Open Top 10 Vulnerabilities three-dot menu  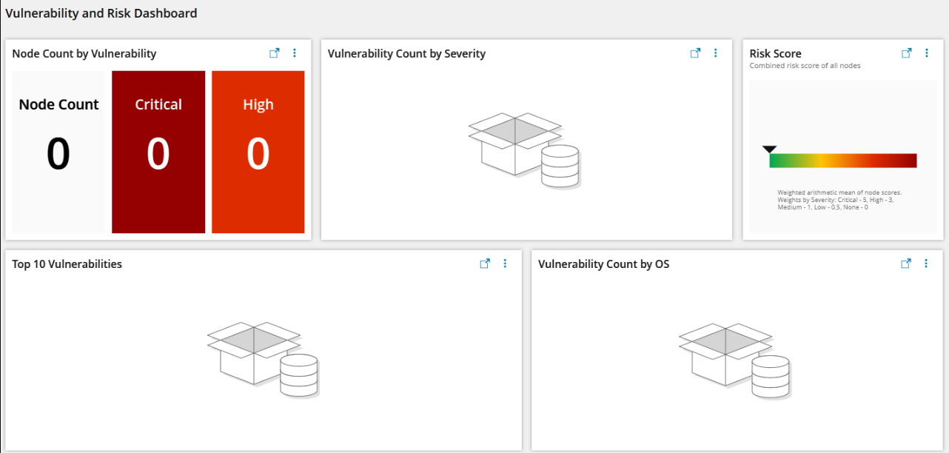click(x=505, y=264)
